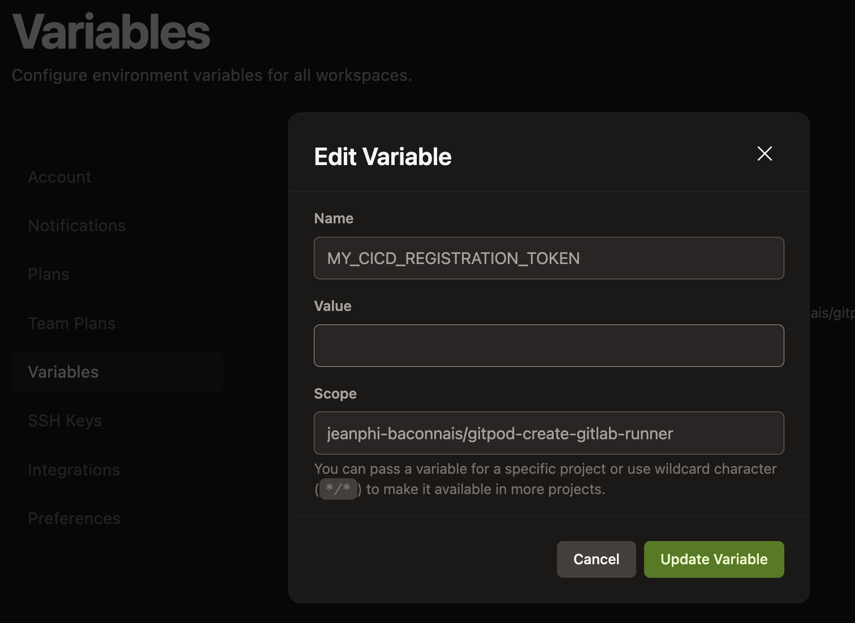Image resolution: width=855 pixels, height=623 pixels.
Task: Click the Scope field label
Action: pos(335,393)
